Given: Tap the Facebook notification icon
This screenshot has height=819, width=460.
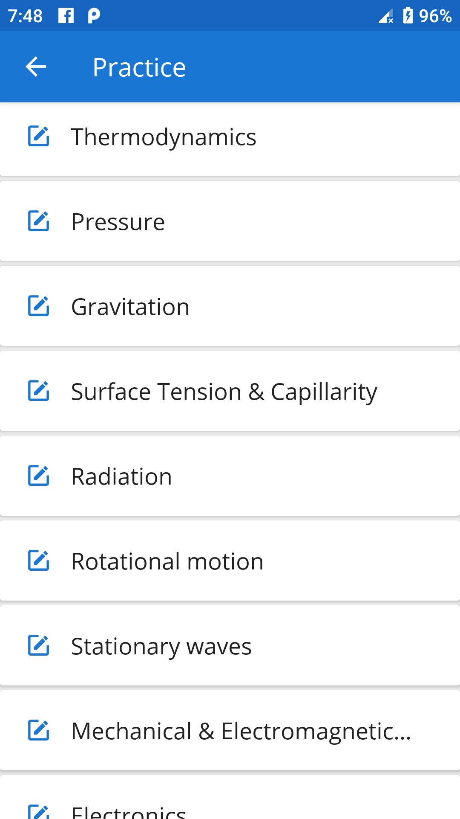Looking at the screenshot, I should 66,16.
